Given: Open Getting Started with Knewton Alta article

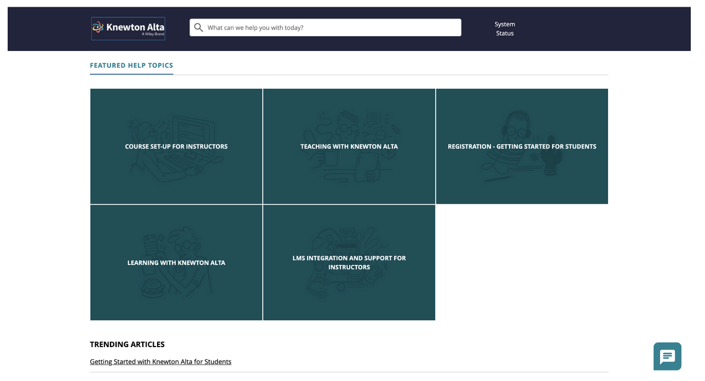Looking at the screenshot, I should pyautogui.click(x=160, y=362).
